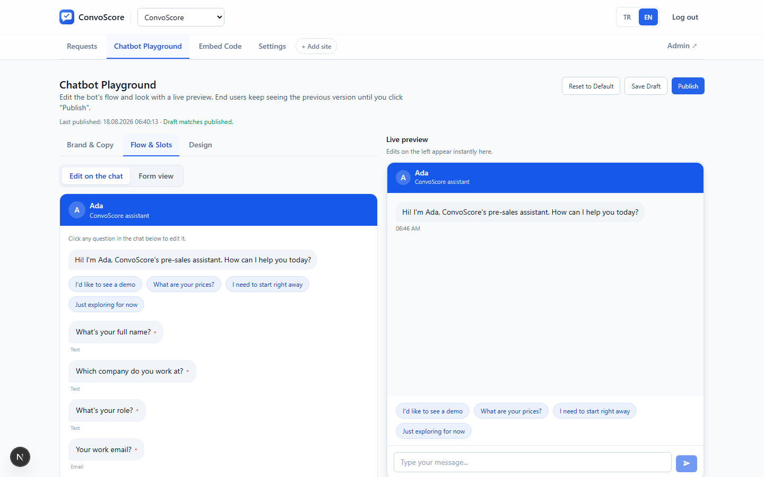Choose "Just exploring for now" in live preview
Screen dimensions: 764x477
pos(433,431)
